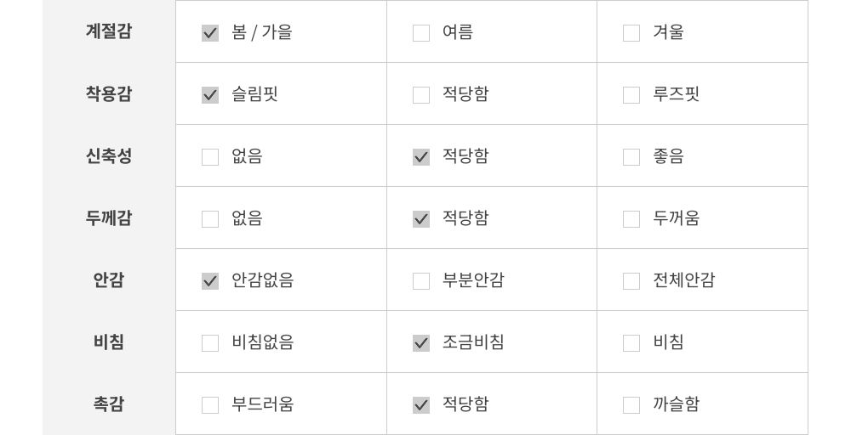Image resolution: width=851 pixels, height=435 pixels.
Task: Select the 전체안감 checkbox
Action: (x=631, y=281)
